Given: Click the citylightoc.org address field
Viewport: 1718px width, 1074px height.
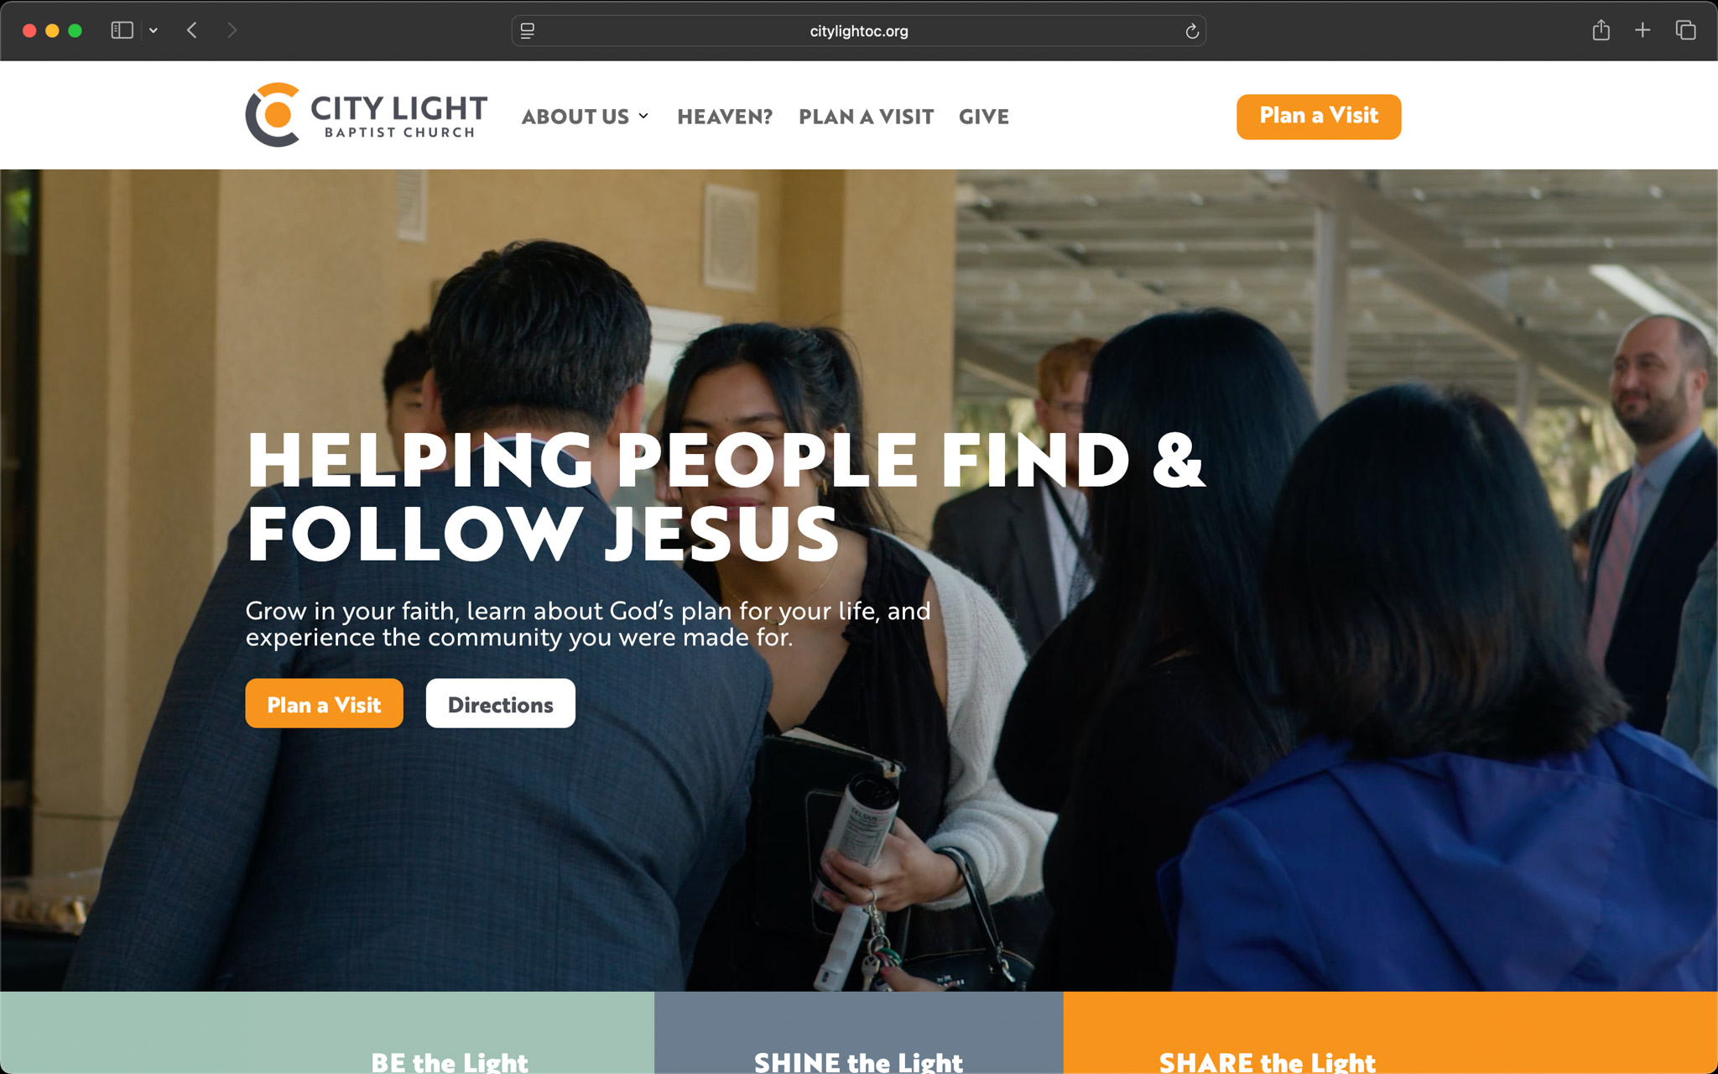Looking at the screenshot, I should [859, 31].
